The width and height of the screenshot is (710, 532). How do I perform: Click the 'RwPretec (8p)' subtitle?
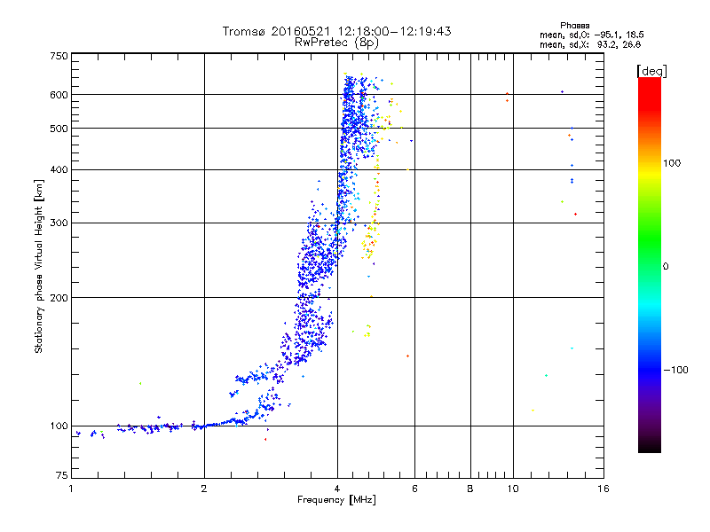click(336, 43)
